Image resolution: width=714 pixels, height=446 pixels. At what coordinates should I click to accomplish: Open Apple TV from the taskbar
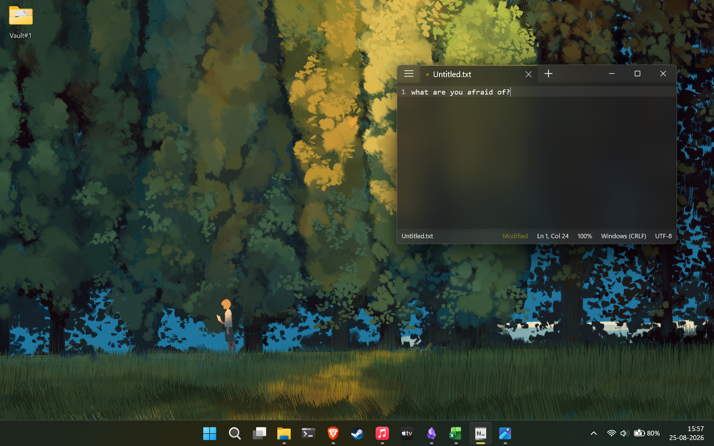click(x=407, y=433)
